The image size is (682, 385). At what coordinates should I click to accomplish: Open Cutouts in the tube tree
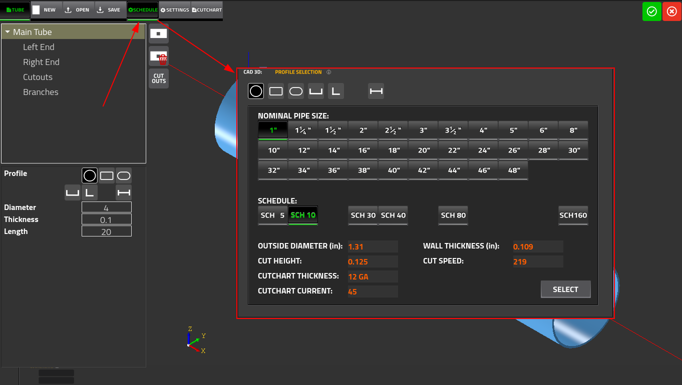click(x=38, y=77)
